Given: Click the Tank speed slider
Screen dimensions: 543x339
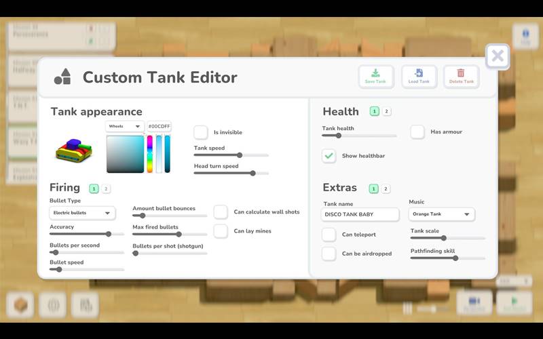Looking at the screenshot, I should pos(231,155).
